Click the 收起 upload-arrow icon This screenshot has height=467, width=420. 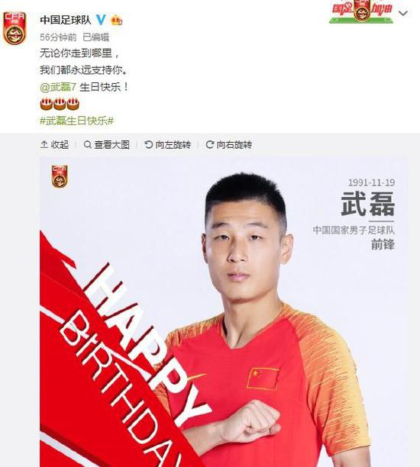pos(44,145)
